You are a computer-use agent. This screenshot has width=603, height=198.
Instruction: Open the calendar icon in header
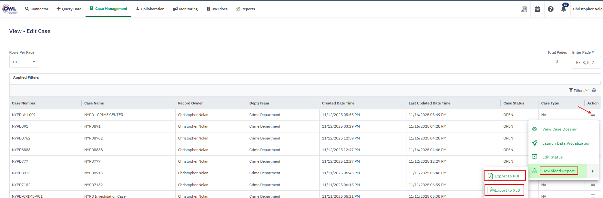click(x=537, y=9)
